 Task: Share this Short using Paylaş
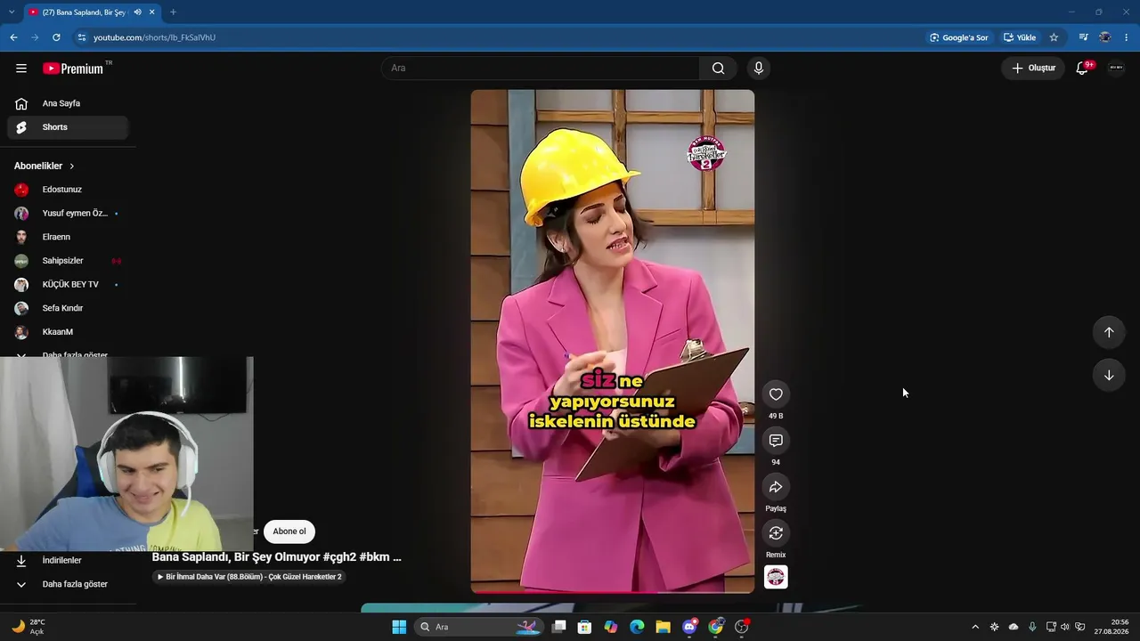pyautogui.click(x=776, y=487)
